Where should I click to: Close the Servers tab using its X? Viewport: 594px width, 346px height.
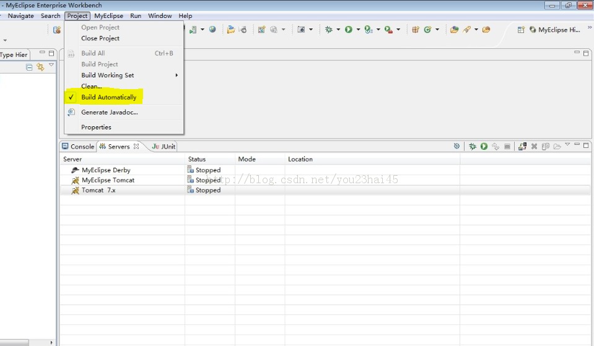click(136, 147)
